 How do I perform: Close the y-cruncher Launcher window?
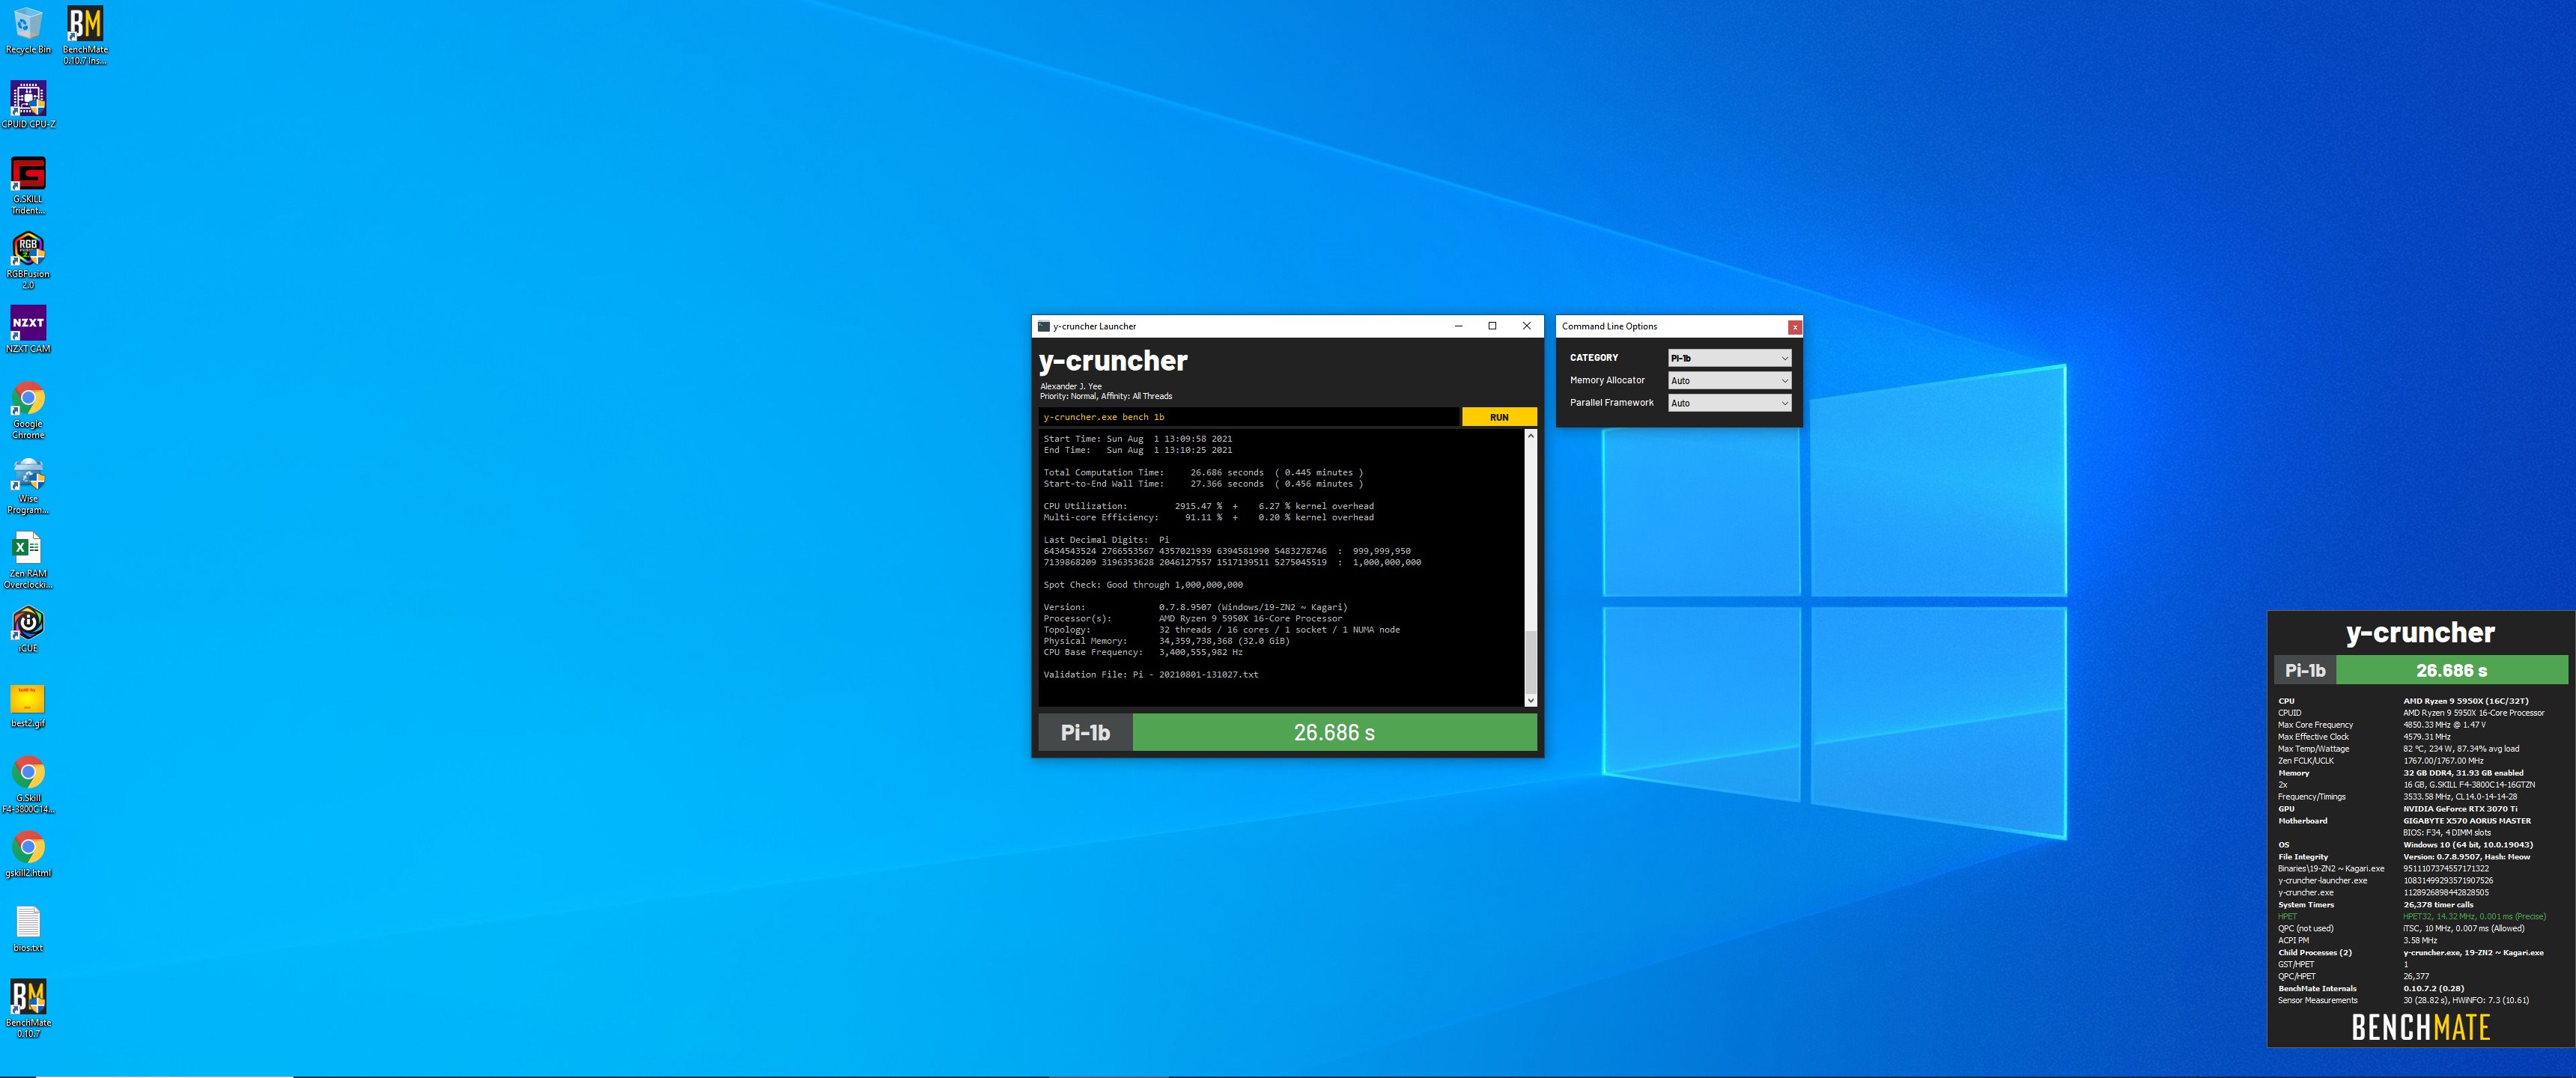[1526, 326]
